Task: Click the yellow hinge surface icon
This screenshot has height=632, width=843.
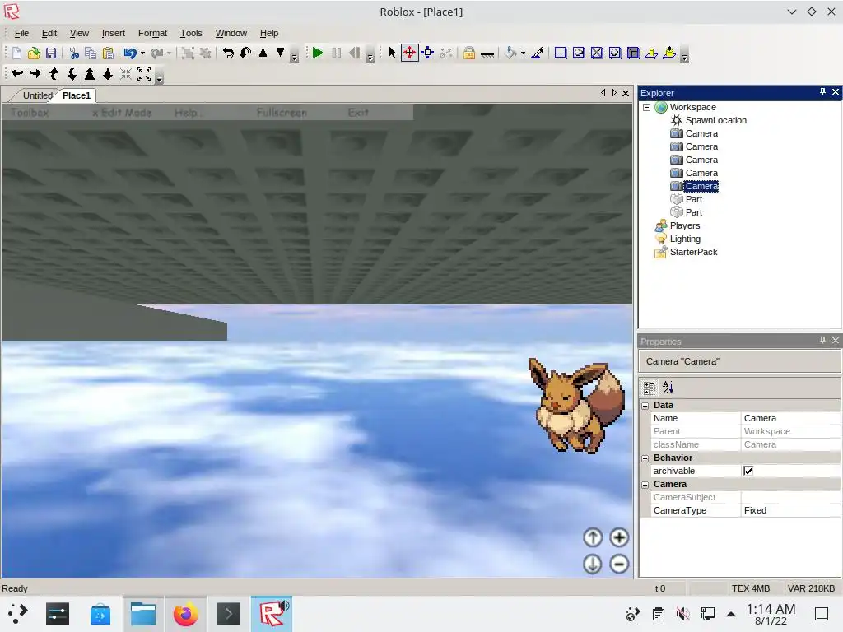Action: click(651, 53)
